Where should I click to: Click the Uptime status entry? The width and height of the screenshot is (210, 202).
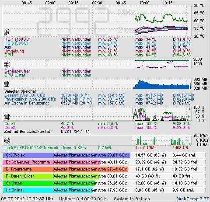pos(83,199)
